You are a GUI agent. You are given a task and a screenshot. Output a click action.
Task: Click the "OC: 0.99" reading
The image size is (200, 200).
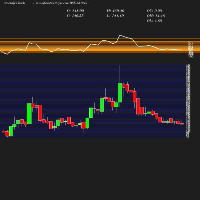154,11
